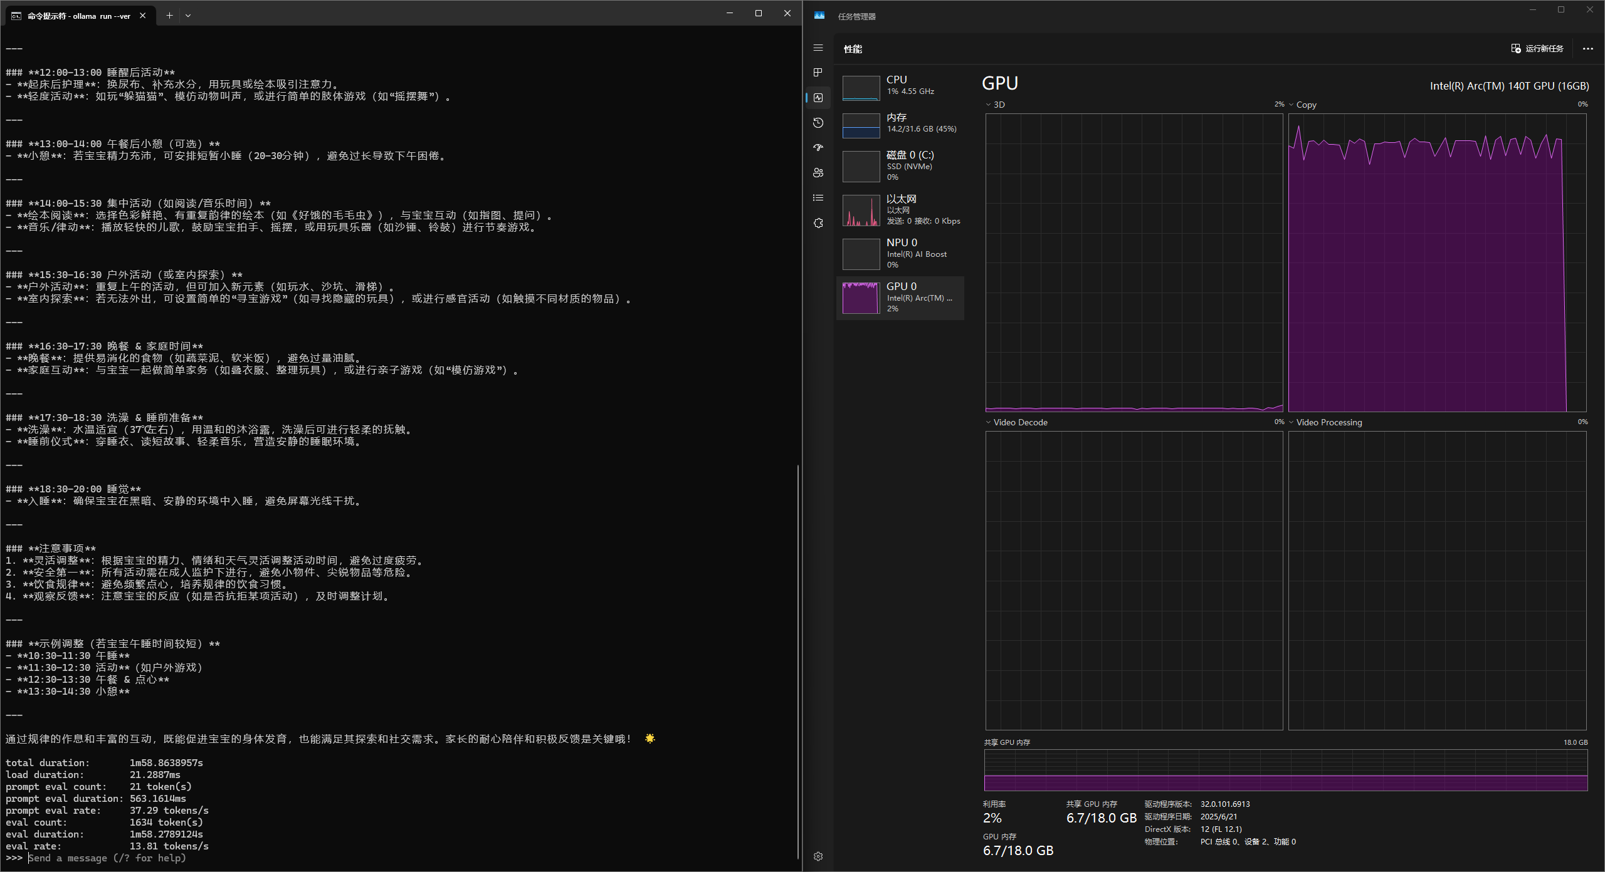
Task: Open the App history icon in sidebar
Action: coord(818,123)
